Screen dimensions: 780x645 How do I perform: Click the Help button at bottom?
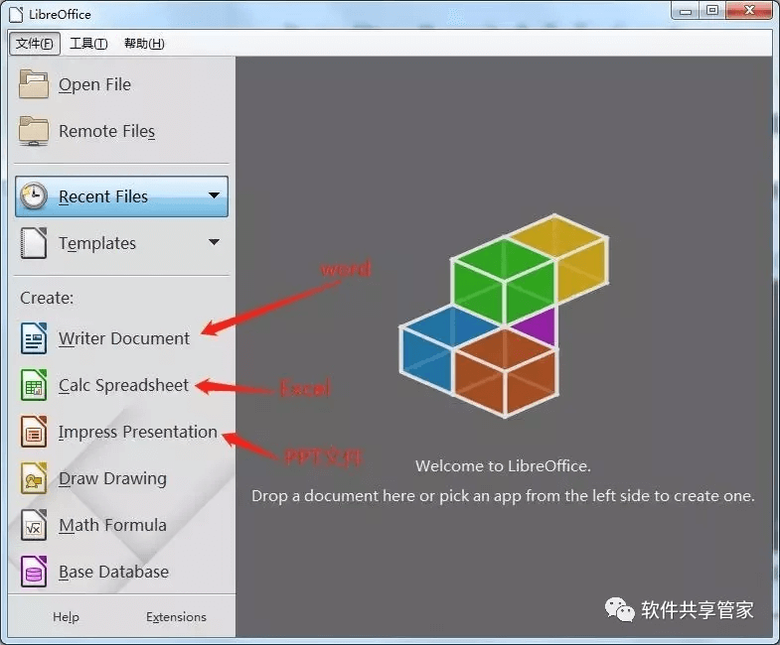(x=66, y=616)
